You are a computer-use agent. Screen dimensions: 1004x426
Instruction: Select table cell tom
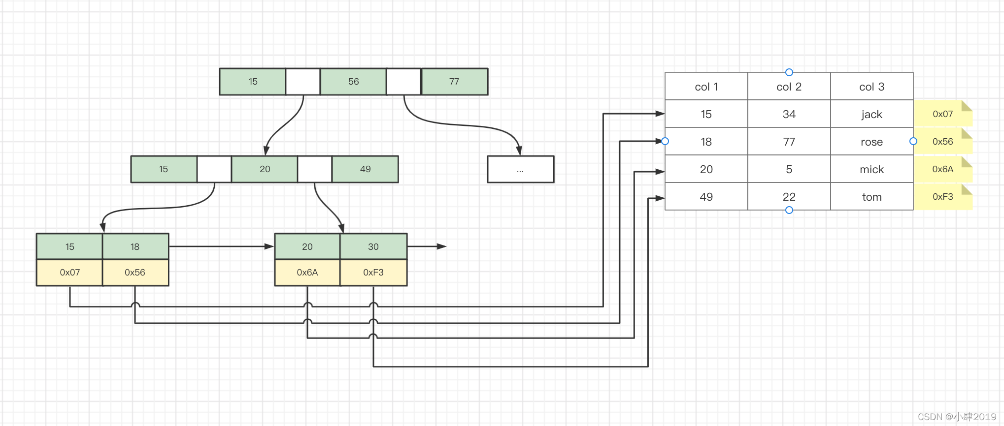[x=872, y=197]
